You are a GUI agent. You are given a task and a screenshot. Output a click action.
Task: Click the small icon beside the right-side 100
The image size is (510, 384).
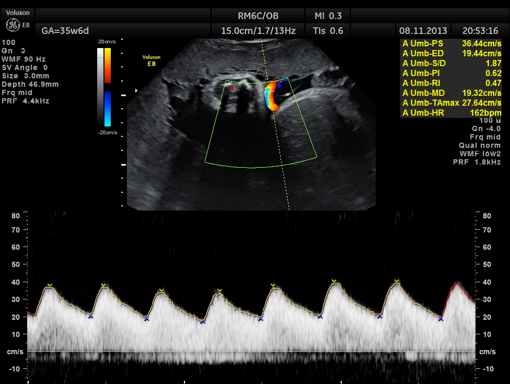click(x=499, y=121)
